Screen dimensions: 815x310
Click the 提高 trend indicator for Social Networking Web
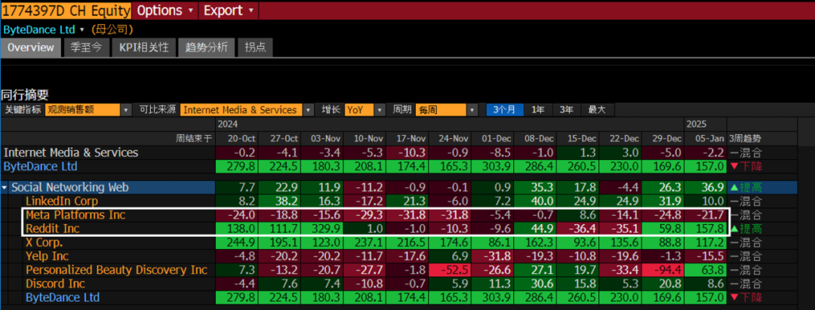pos(745,188)
